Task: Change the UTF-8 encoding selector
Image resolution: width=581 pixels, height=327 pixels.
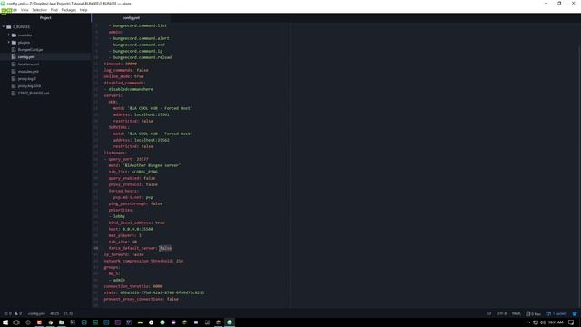Action: [x=501, y=313]
